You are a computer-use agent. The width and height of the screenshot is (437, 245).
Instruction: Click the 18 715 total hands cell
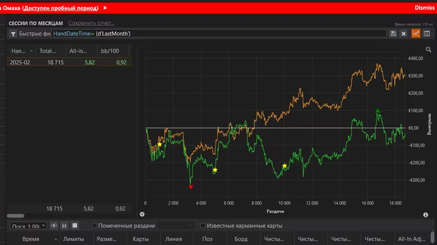point(56,62)
